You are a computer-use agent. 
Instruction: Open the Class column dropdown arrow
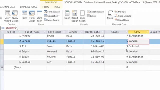coord(126,32)
